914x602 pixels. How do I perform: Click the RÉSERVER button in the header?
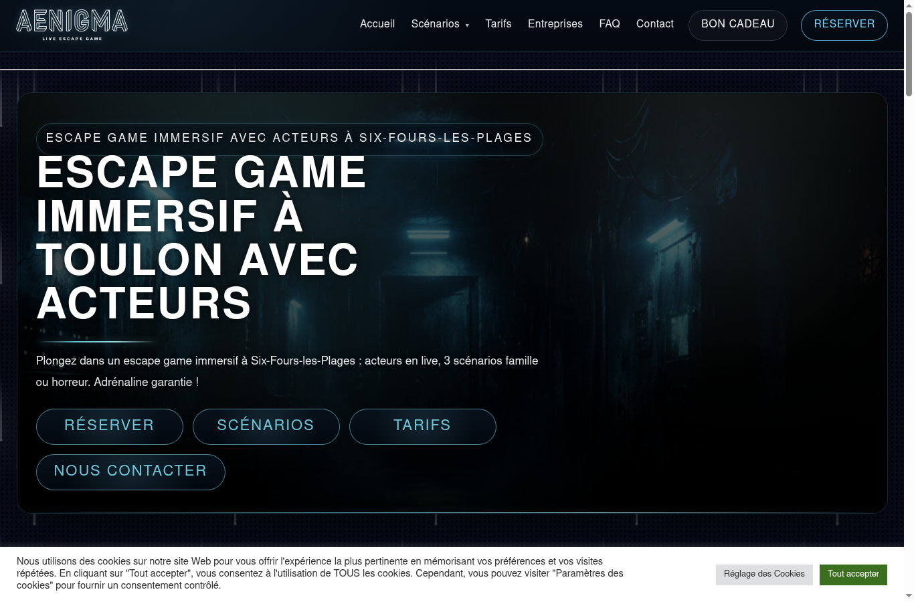pyautogui.click(x=844, y=25)
